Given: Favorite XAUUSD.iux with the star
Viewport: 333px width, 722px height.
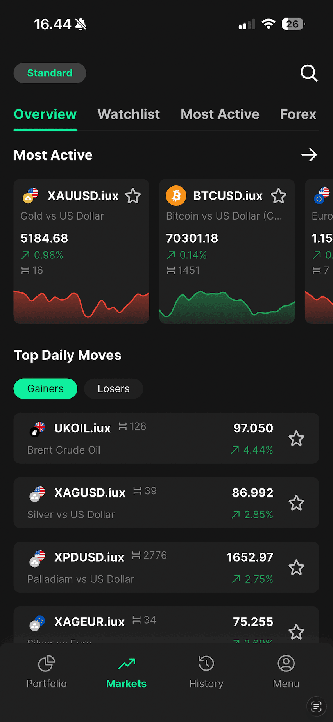Looking at the screenshot, I should pos(133,196).
